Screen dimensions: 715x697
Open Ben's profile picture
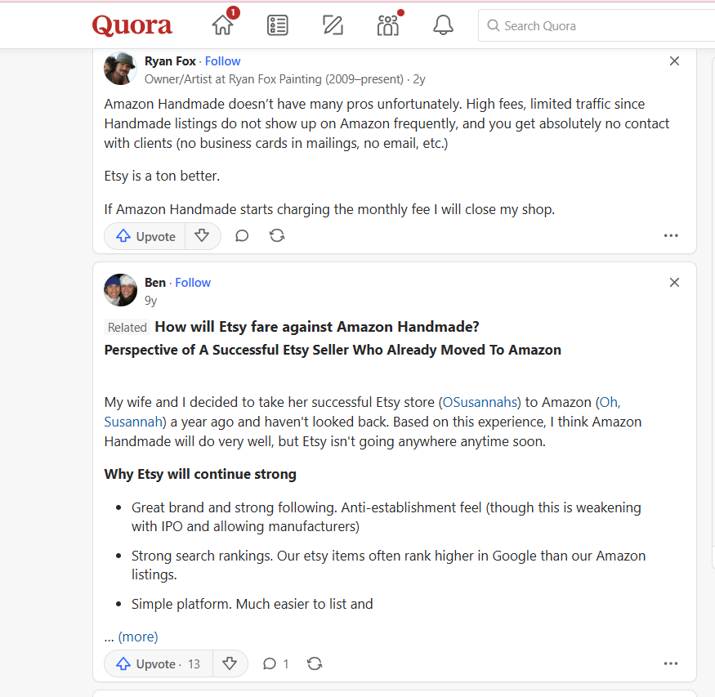tap(120, 290)
